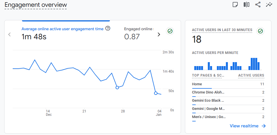Click green checkmark on realtime card
This screenshot has width=277, height=135.
click(x=260, y=31)
